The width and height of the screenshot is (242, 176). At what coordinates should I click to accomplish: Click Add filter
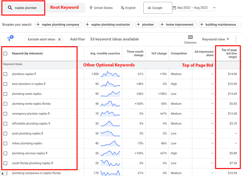click(78, 39)
